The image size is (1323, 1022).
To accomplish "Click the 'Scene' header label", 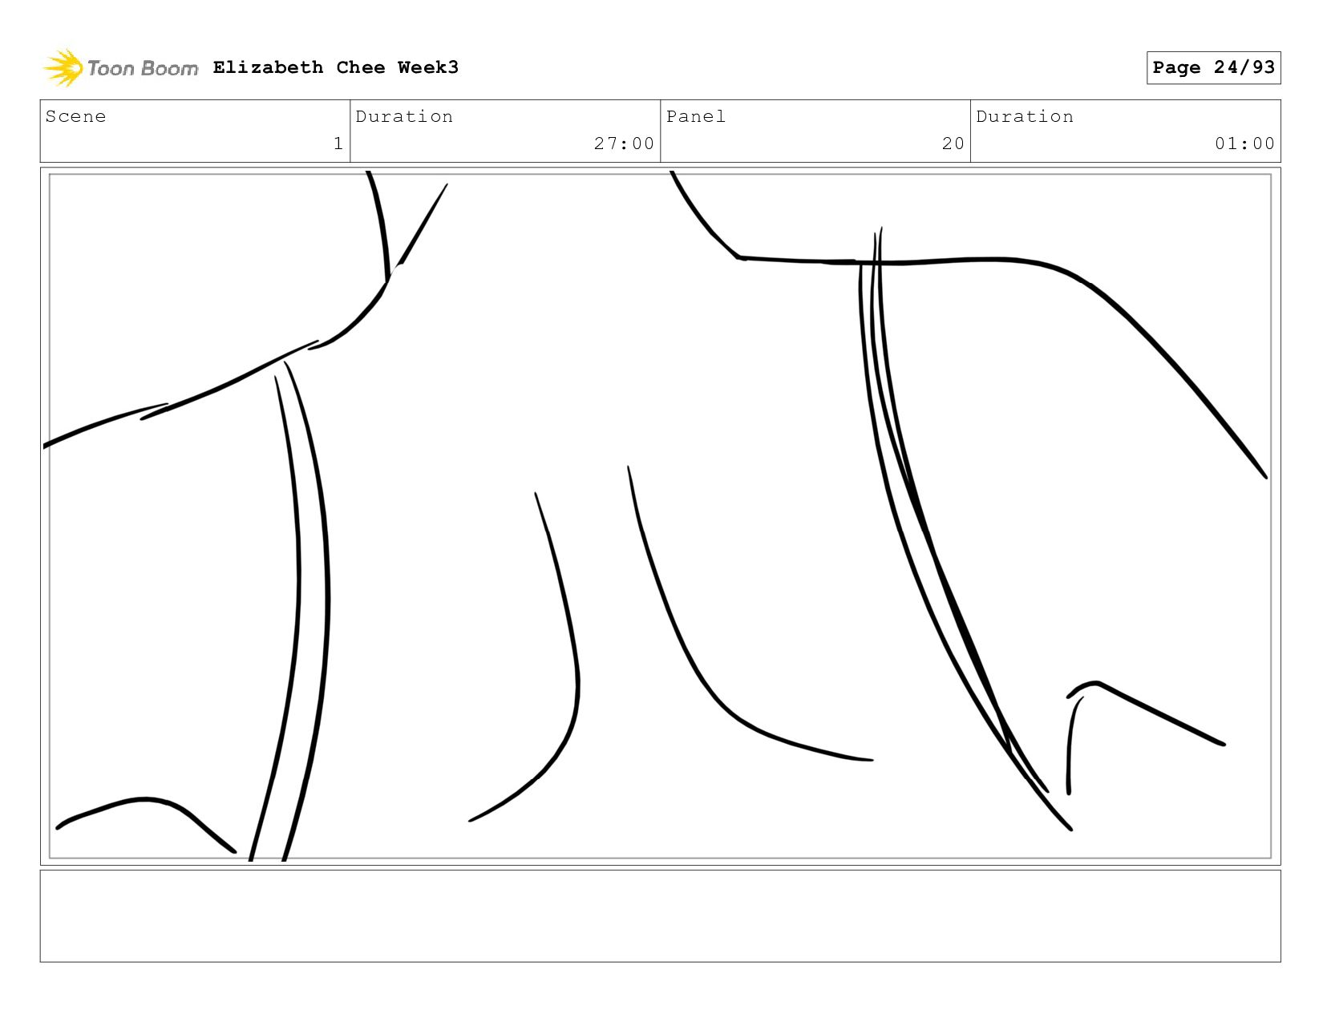I will (x=75, y=116).
